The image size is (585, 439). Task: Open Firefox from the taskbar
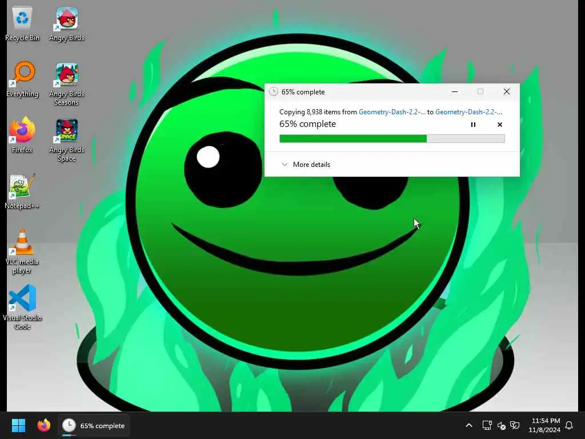[x=43, y=425]
